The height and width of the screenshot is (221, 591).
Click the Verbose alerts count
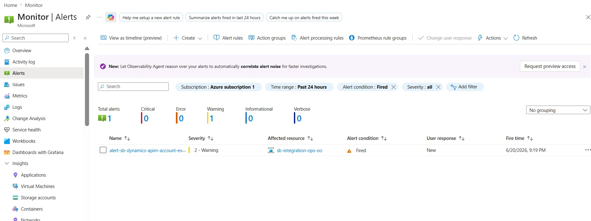point(299,119)
